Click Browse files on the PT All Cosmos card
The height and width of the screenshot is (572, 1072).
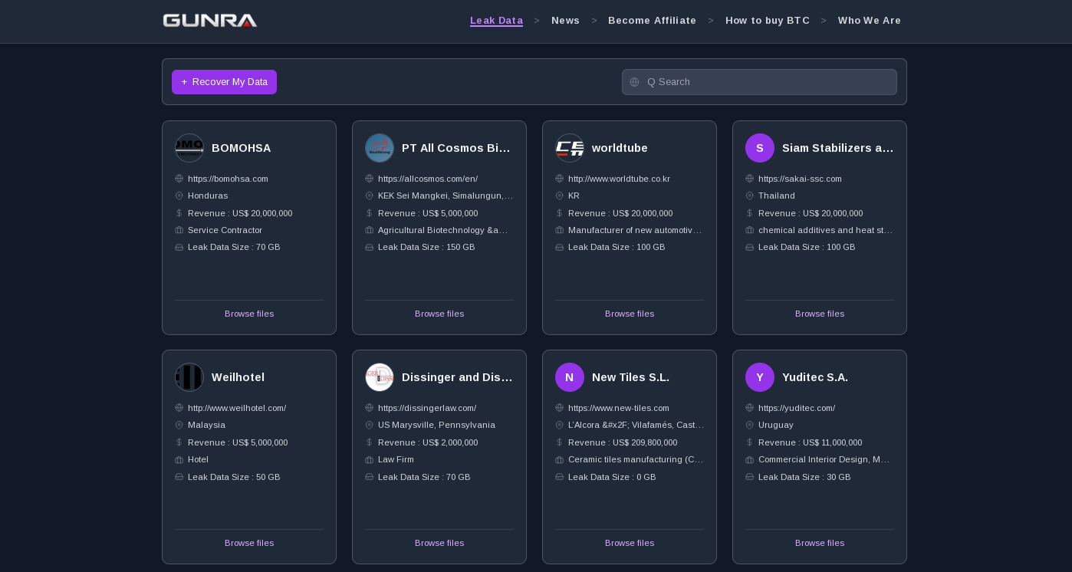[439, 314]
